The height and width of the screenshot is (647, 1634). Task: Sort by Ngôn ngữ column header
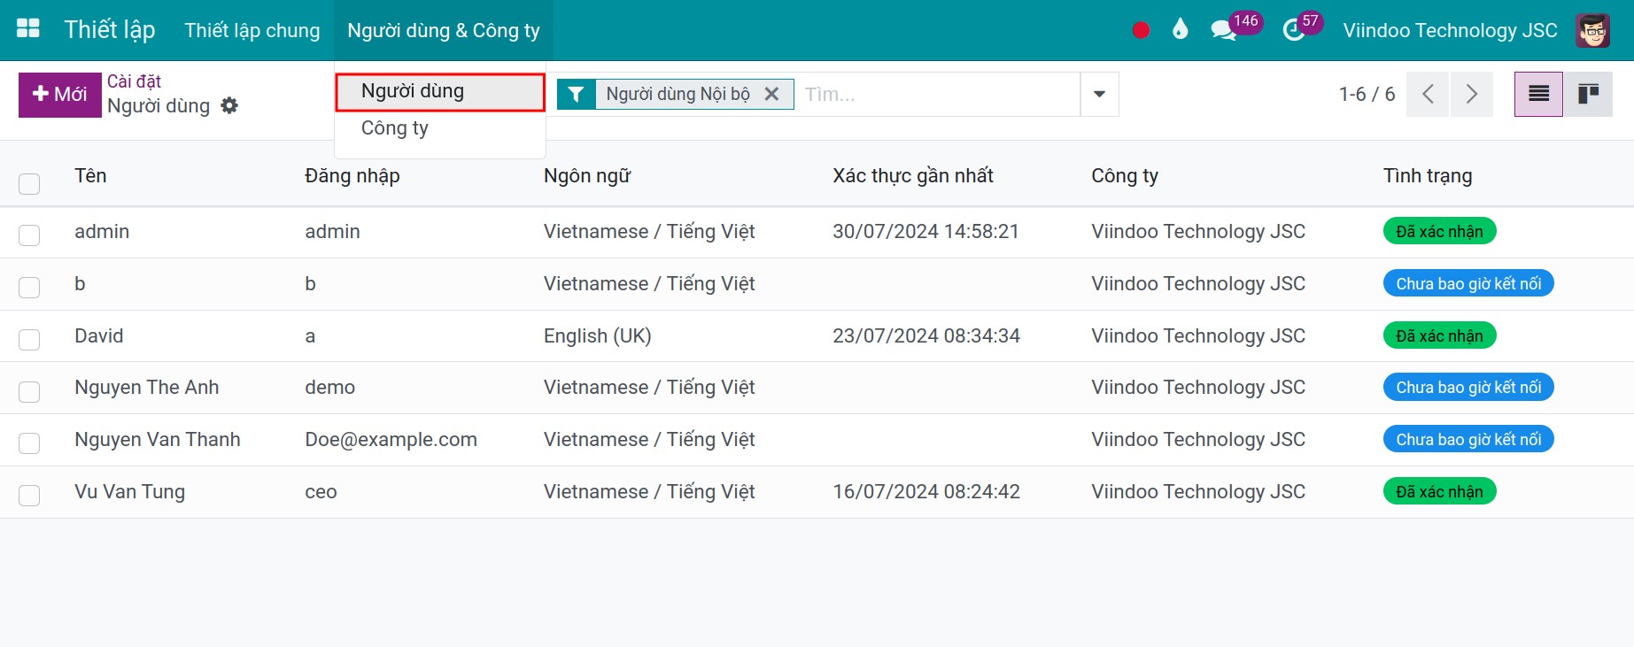pyautogui.click(x=587, y=175)
